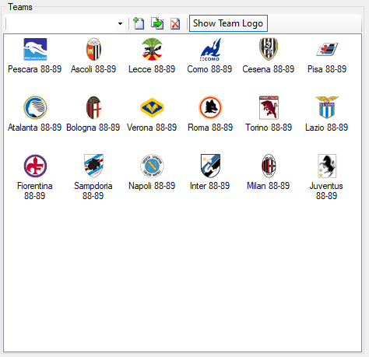Click the Lazio 88-89 label
Viewport: 369px width, 357px height.
[x=326, y=128]
